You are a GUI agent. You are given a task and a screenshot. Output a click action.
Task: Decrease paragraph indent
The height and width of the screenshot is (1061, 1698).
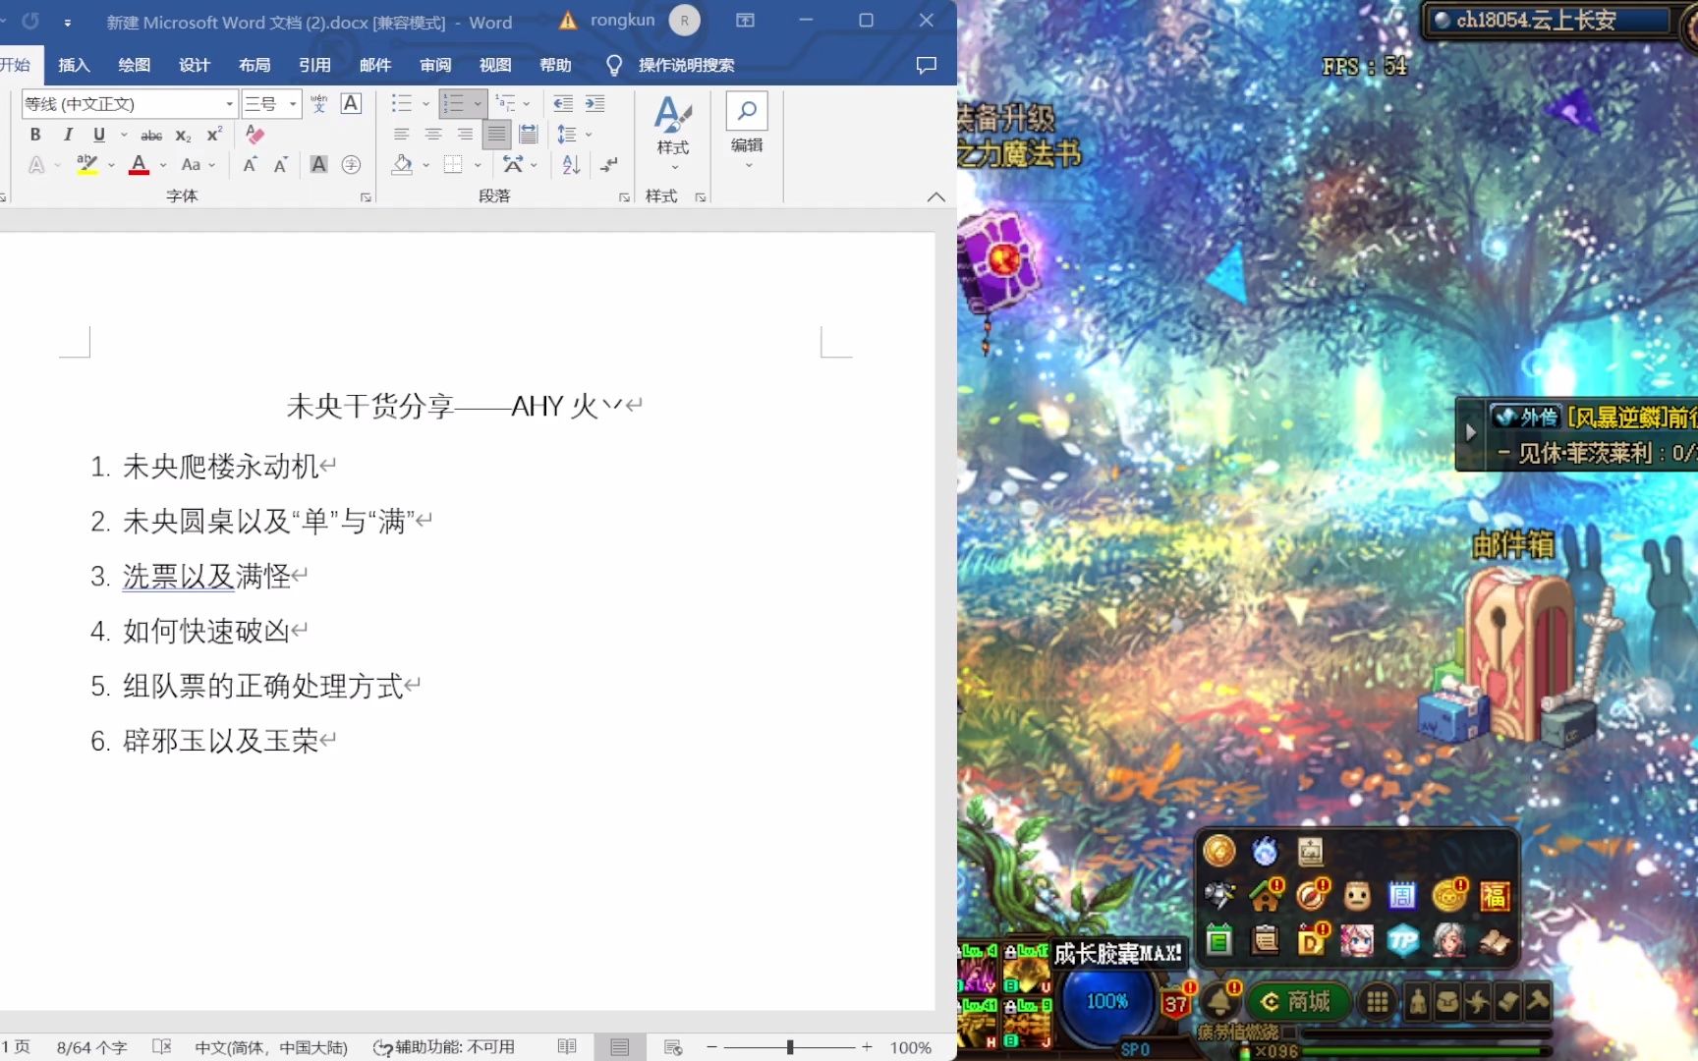(x=563, y=103)
